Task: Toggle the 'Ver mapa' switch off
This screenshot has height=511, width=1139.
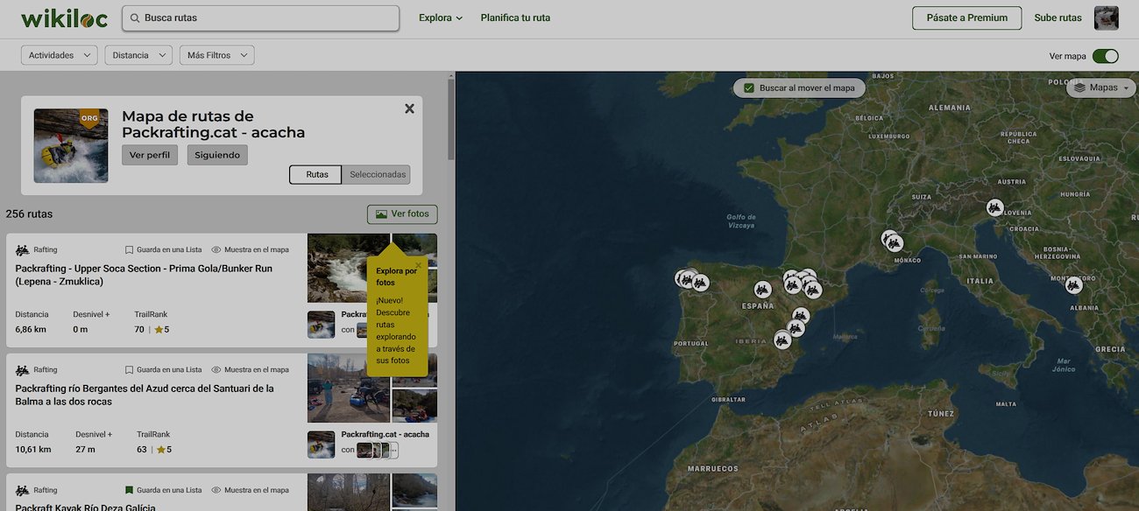Action: tap(1105, 56)
